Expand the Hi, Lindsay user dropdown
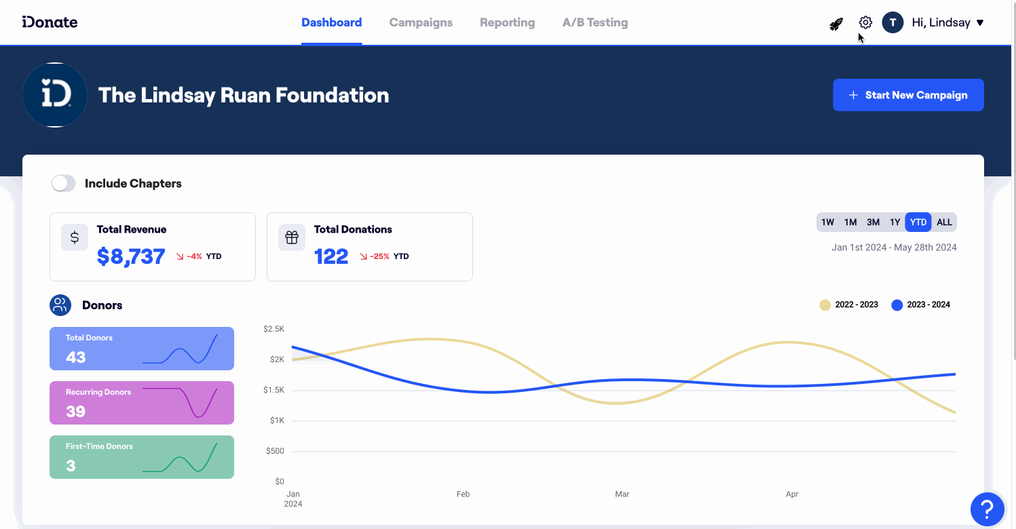 pos(948,22)
